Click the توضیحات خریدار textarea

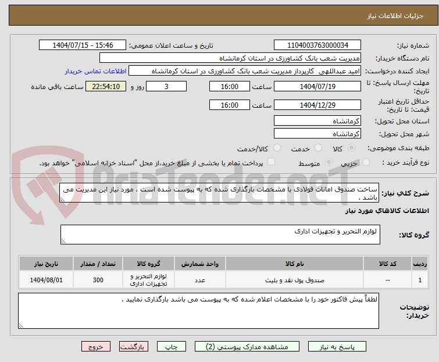click(x=198, y=311)
